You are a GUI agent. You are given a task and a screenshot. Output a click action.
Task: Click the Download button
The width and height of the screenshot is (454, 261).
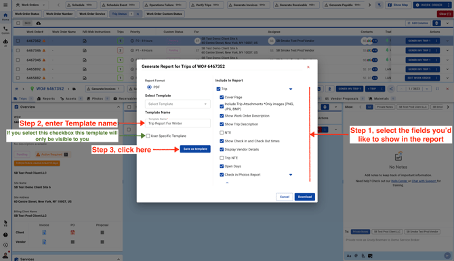[305, 197]
